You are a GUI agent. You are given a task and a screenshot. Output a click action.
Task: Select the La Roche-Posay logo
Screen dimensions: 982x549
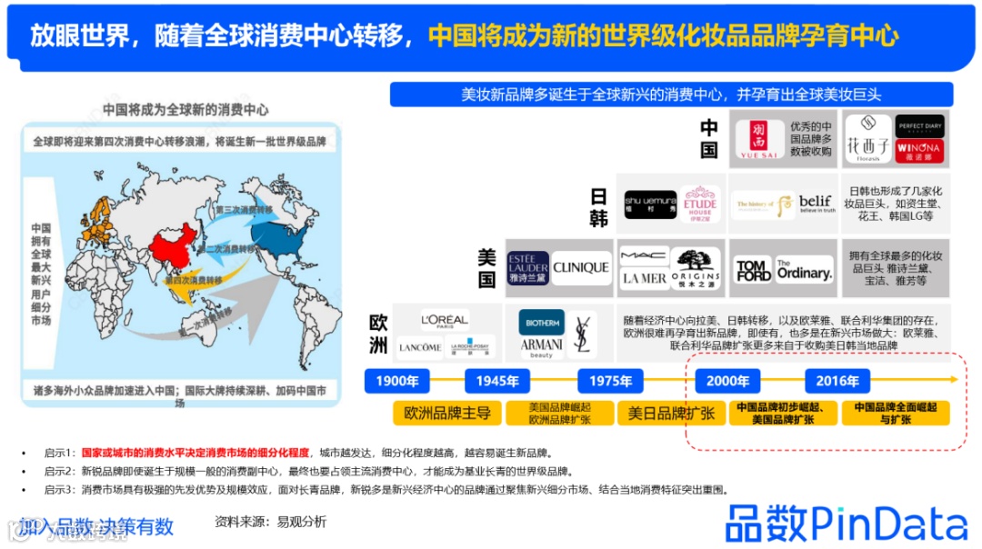pyautogui.click(x=470, y=347)
